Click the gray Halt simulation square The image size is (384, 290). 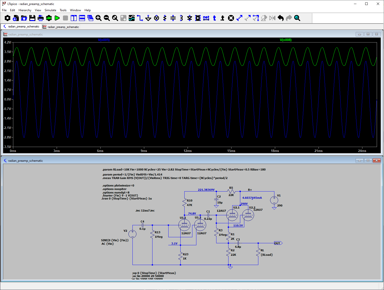(x=65, y=18)
